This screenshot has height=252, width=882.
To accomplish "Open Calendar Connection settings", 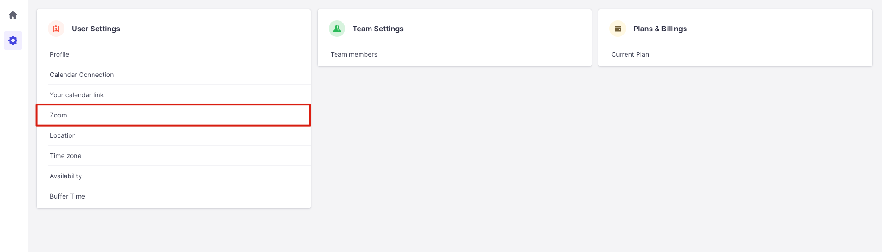I will click(81, 75).
